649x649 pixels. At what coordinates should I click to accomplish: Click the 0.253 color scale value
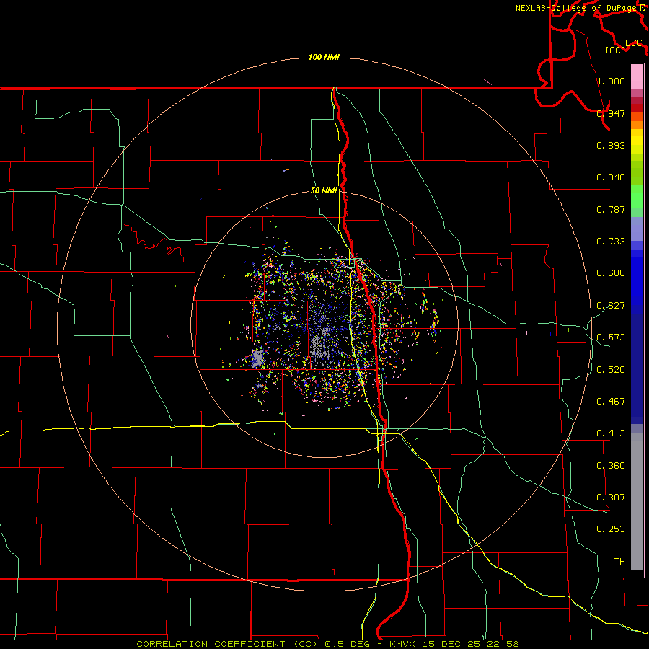(x=611, y=529)
